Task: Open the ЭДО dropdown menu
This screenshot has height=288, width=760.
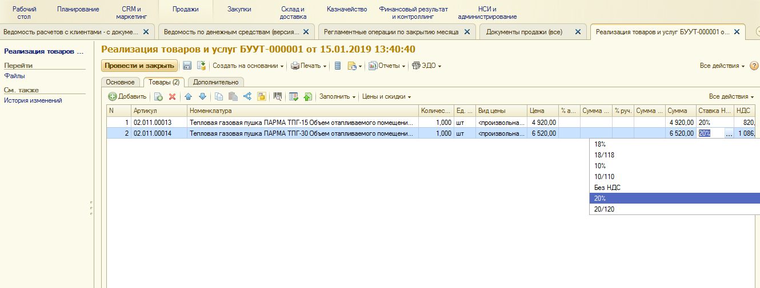Action: [426, 66]
